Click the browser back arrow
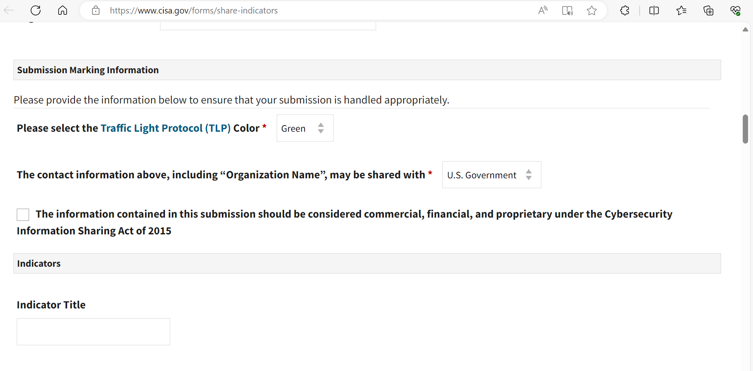 pos(9,11)
